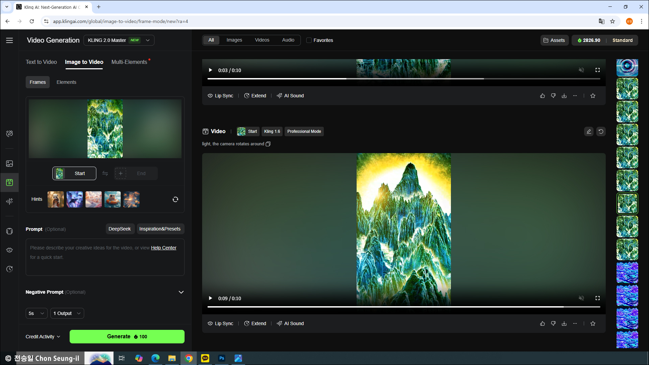Refresh the Hints suggestions

coord(175,199)
